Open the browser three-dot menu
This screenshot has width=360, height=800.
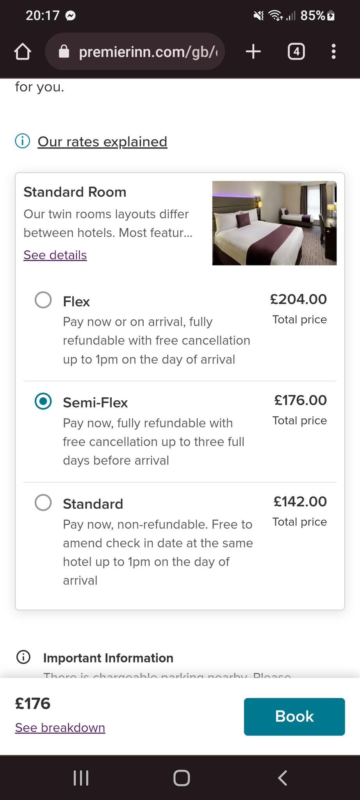(333, 52)
